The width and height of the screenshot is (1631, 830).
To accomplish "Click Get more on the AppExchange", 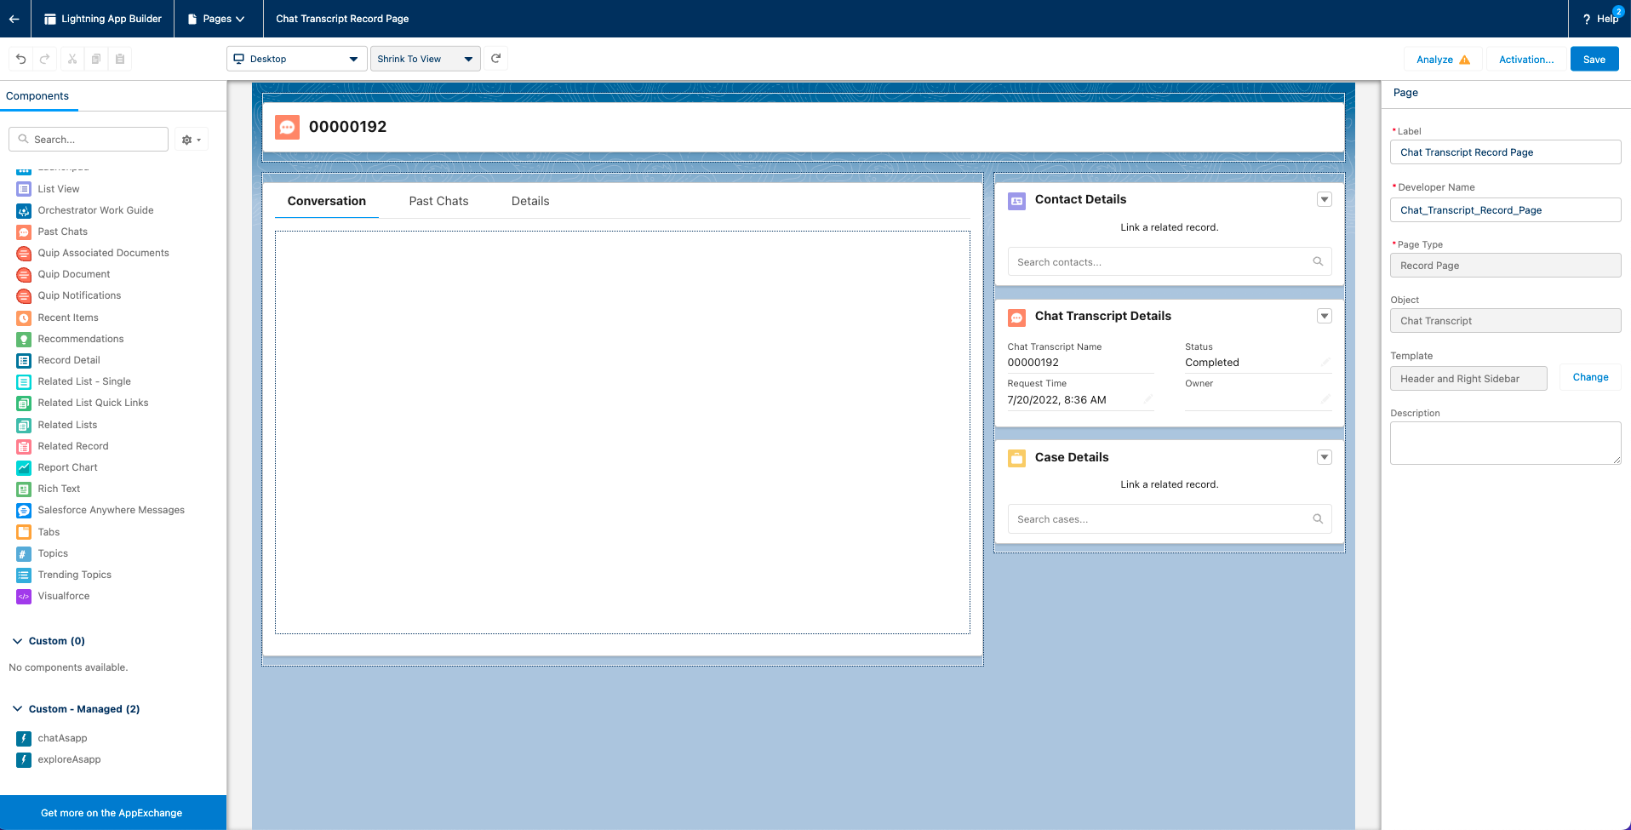I will pos(112,813).
